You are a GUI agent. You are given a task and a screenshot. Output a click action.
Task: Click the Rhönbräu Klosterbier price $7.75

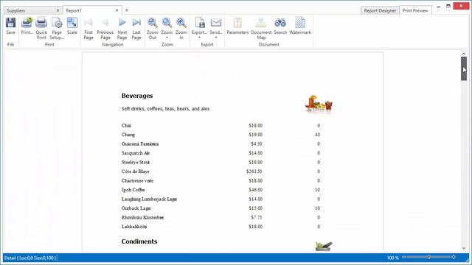257,218
